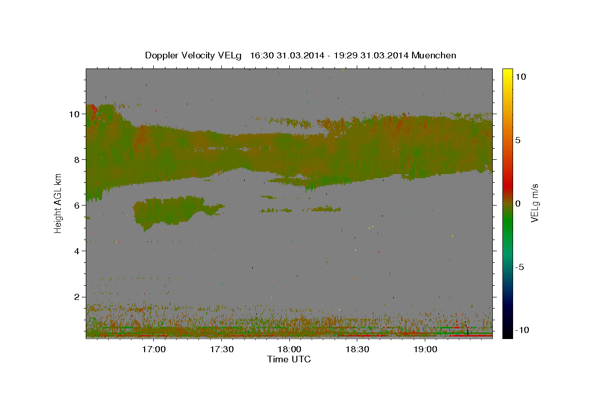Click the colorbar '-5' value label
Viewport: 609px width, 406px height.
tap(520, 267)
